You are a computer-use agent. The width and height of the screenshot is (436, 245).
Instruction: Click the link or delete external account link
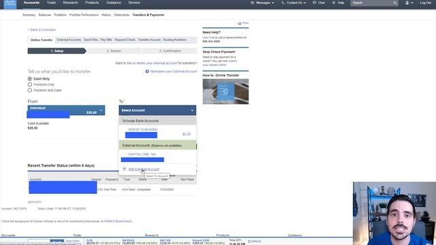(x=152, y=63)
